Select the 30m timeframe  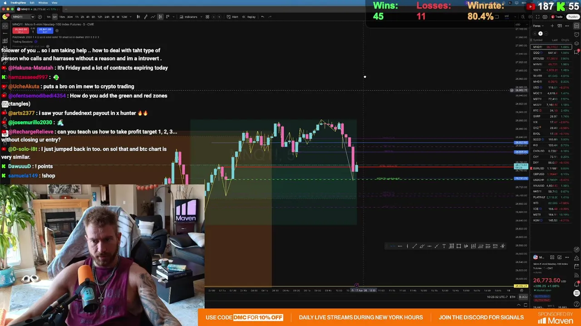tap(70, 17)
